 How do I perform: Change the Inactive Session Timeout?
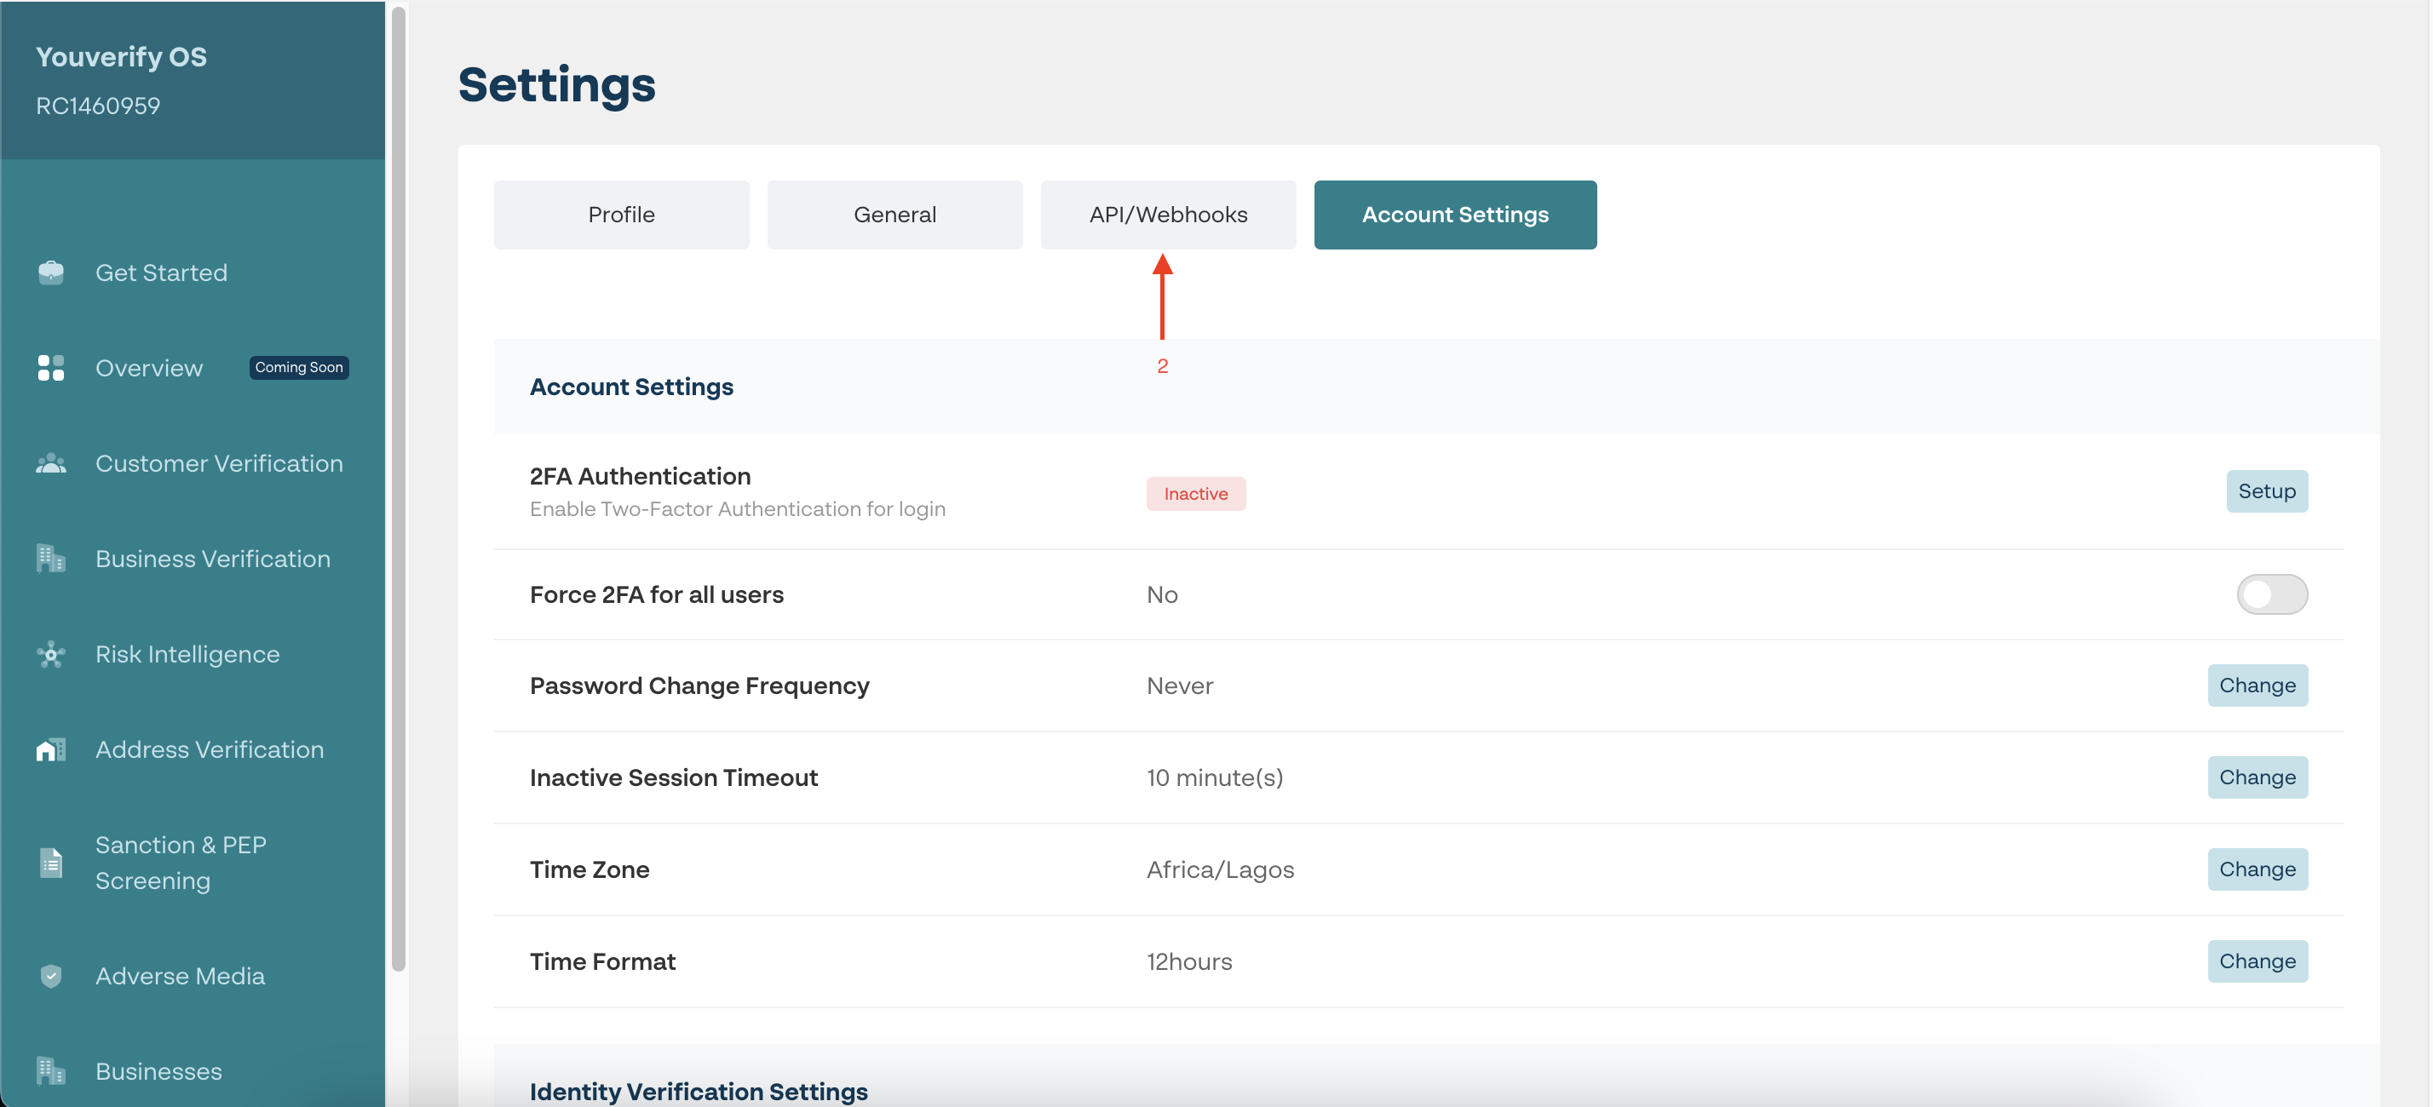[2257, 777]
